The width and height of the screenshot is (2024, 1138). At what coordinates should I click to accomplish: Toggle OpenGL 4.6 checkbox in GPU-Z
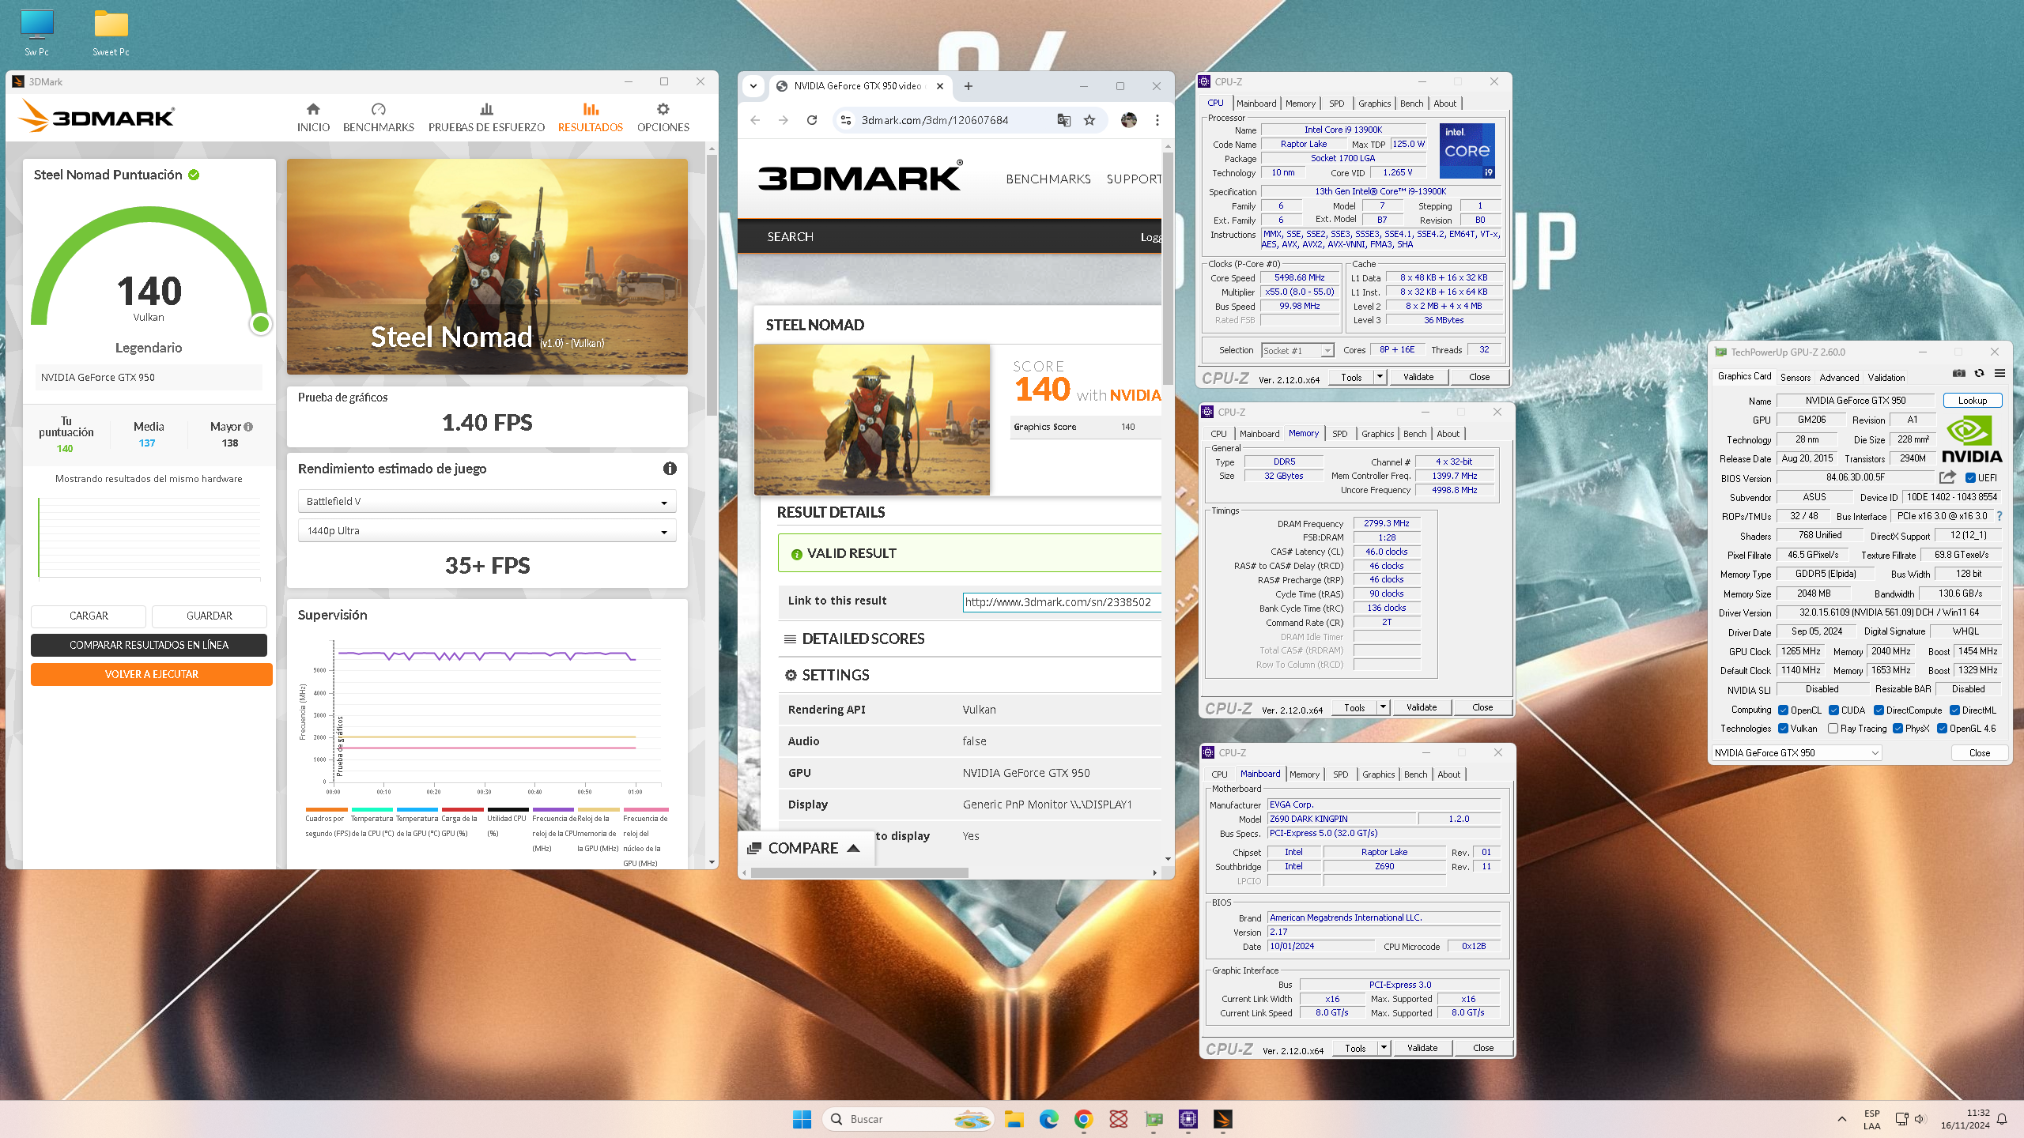pyautogui.click(x=1942, y=728)
